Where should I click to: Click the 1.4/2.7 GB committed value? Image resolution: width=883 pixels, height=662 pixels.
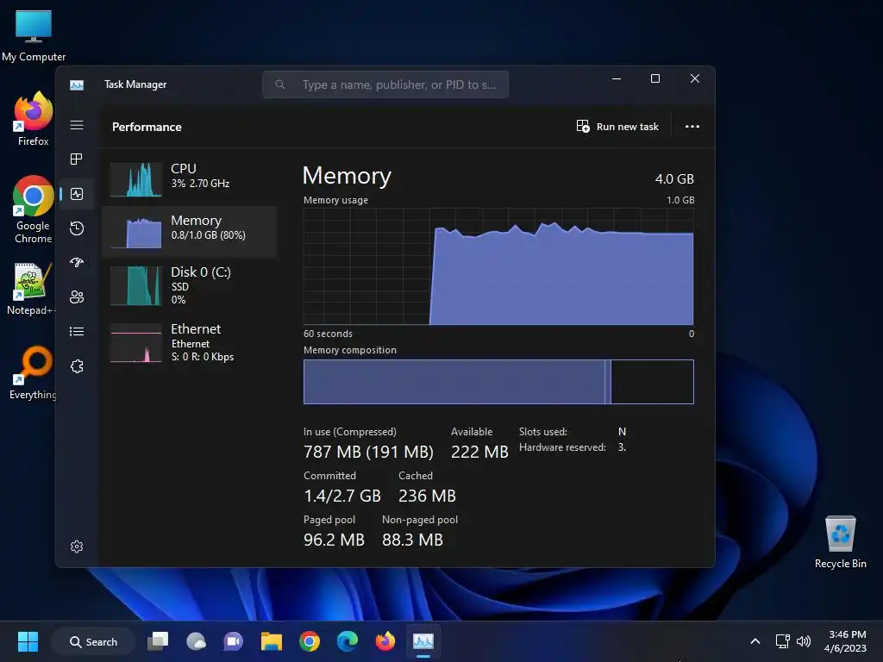point(342,496)
